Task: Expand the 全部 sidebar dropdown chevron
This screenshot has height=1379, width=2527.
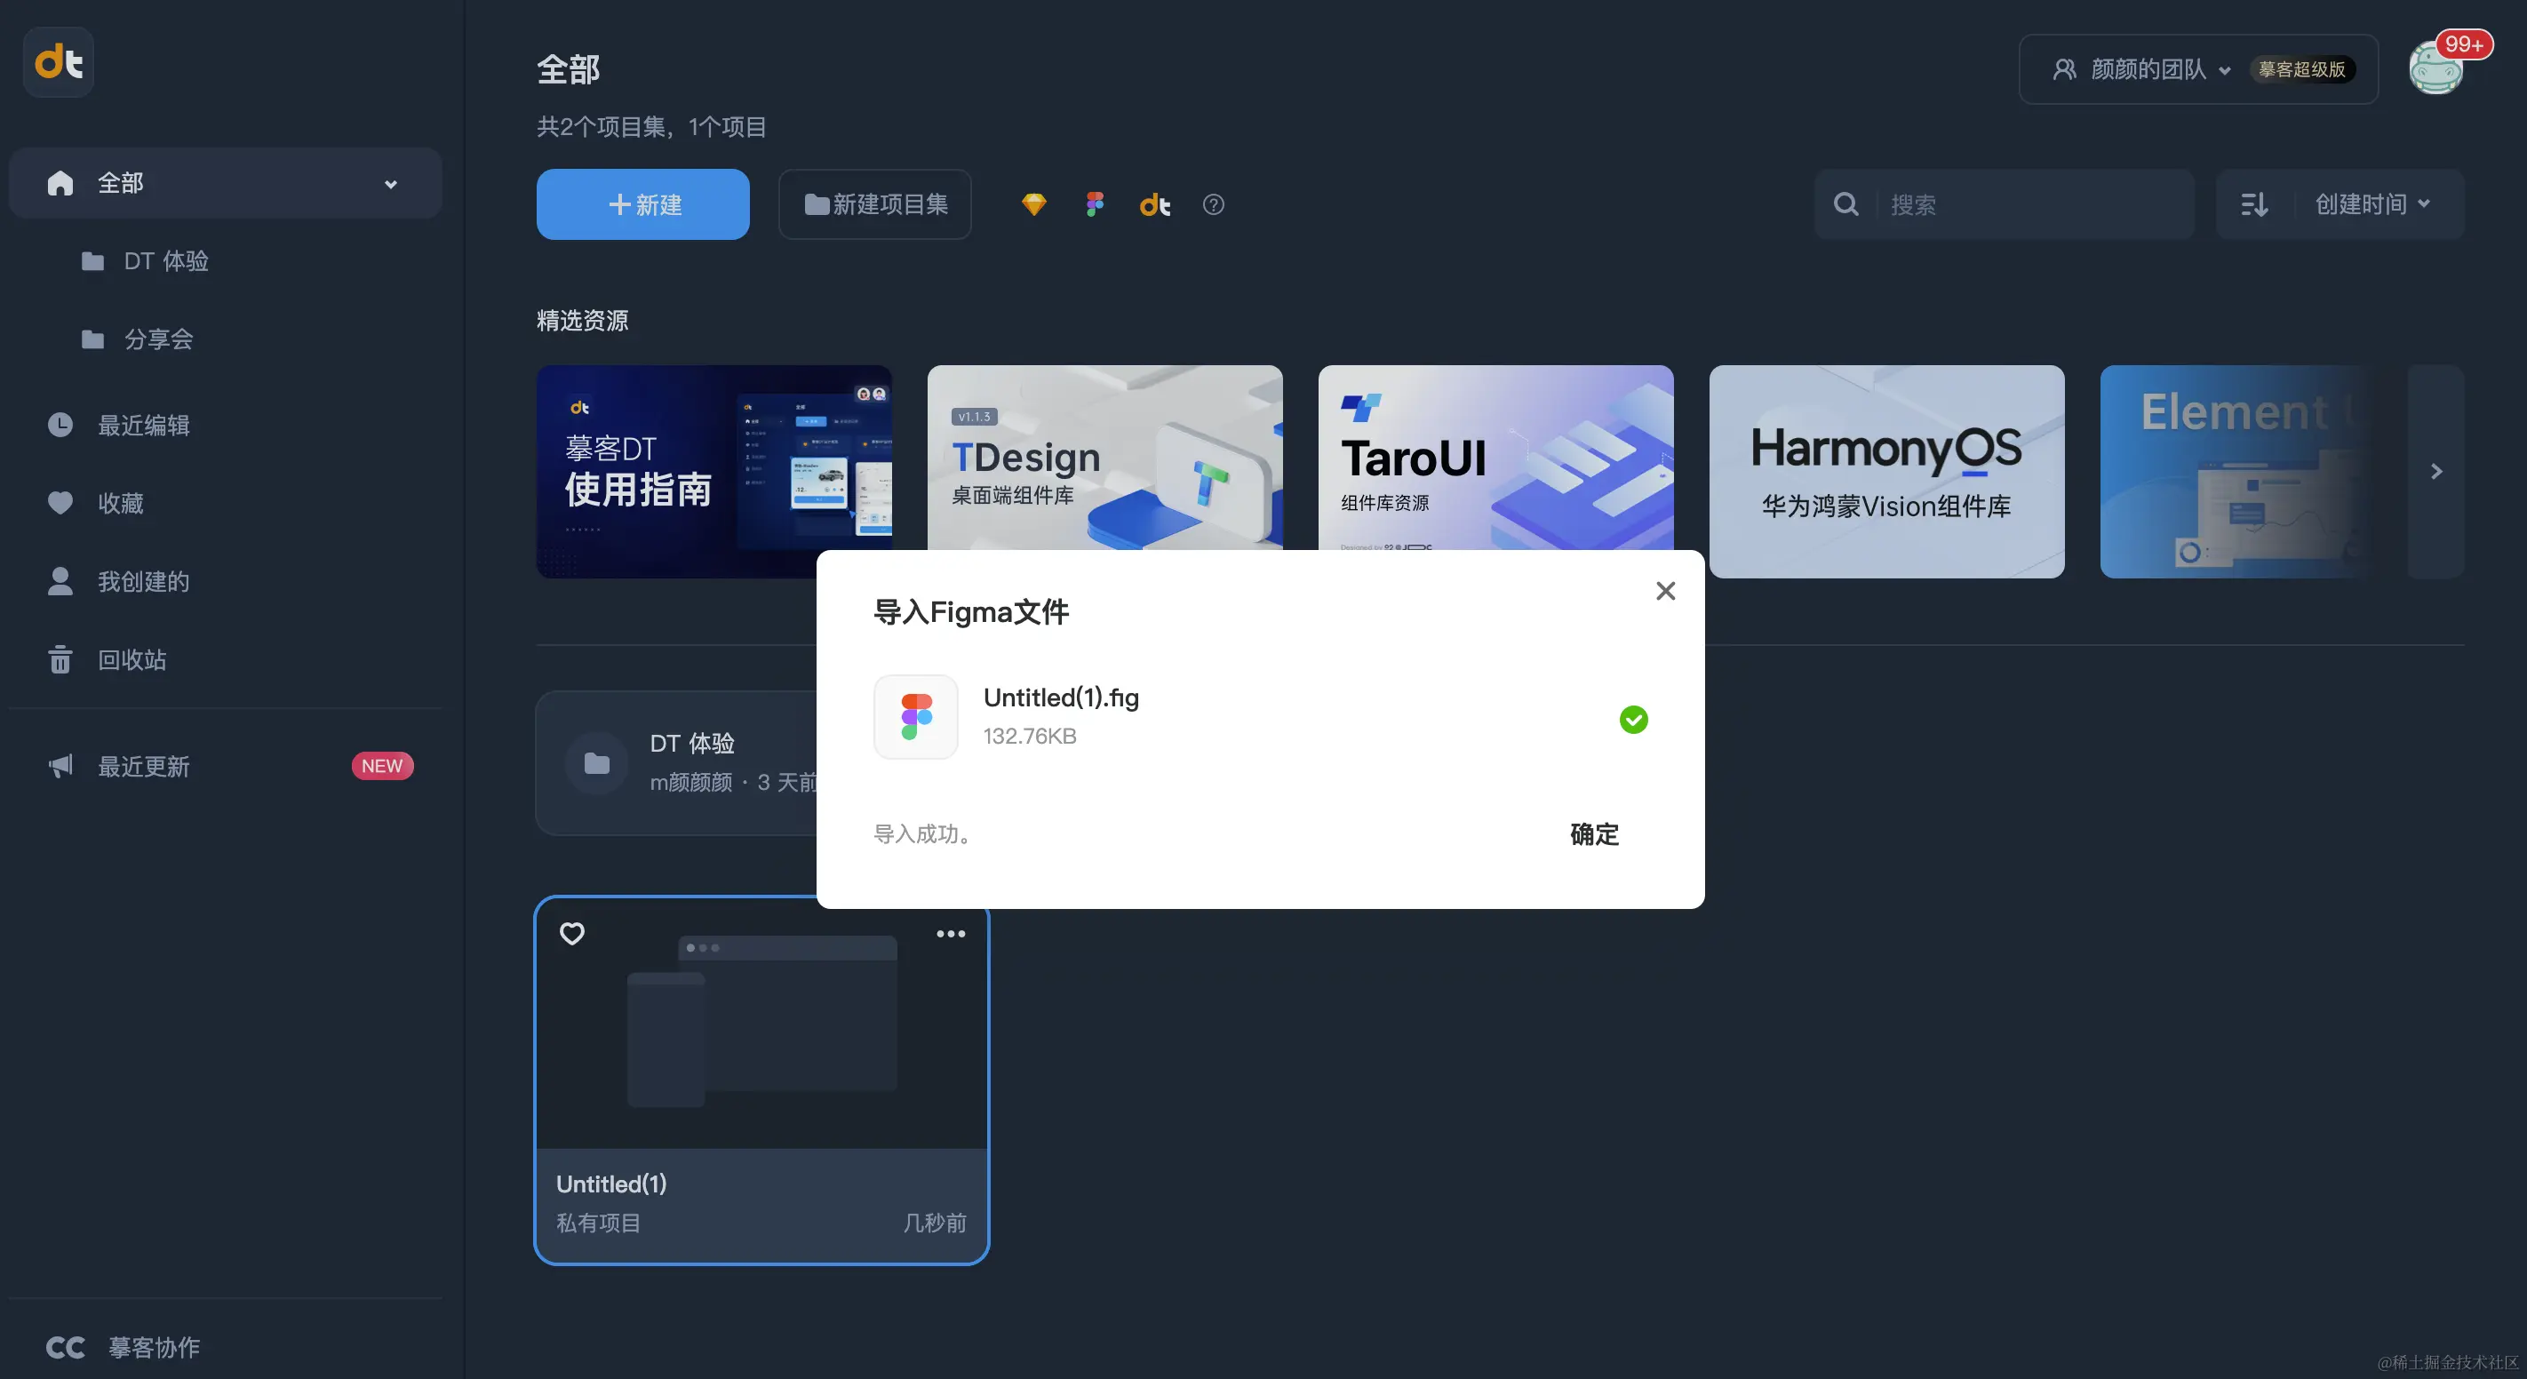Action: (x=390, y=183)
